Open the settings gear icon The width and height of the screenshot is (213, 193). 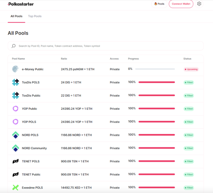pos(199,4)
